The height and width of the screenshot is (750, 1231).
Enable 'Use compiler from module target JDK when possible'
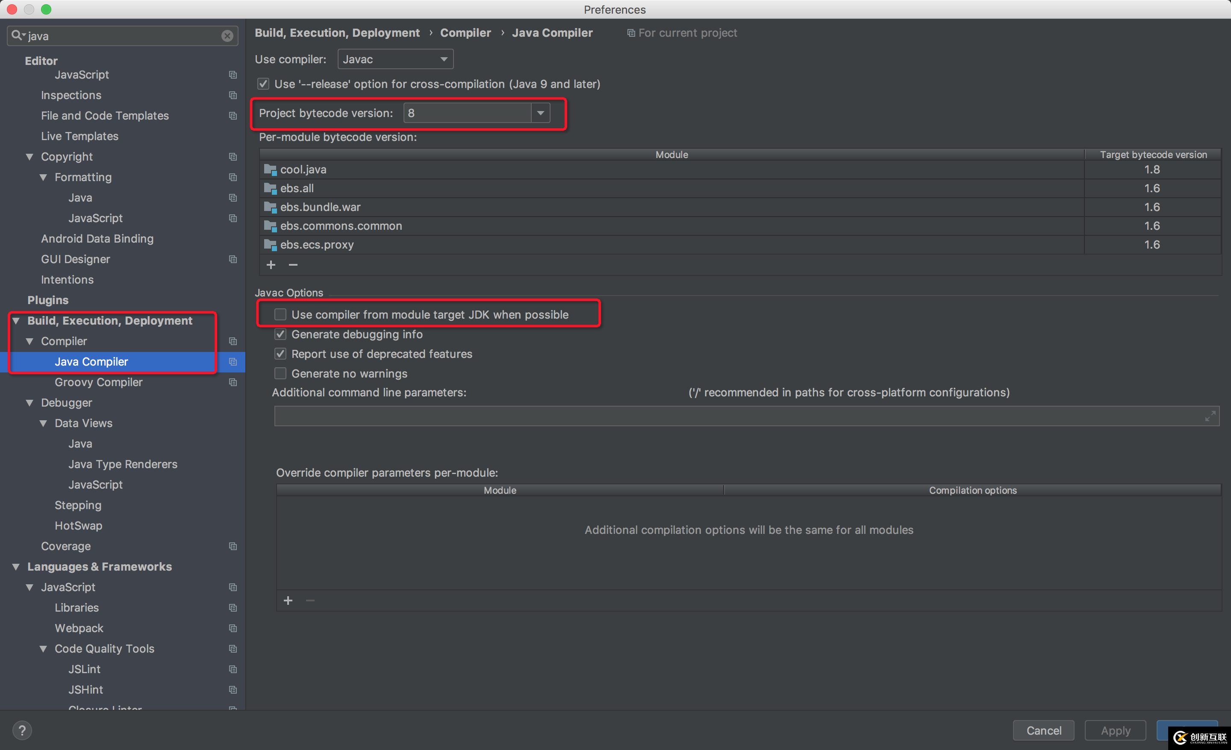click(x=280, y=313)
